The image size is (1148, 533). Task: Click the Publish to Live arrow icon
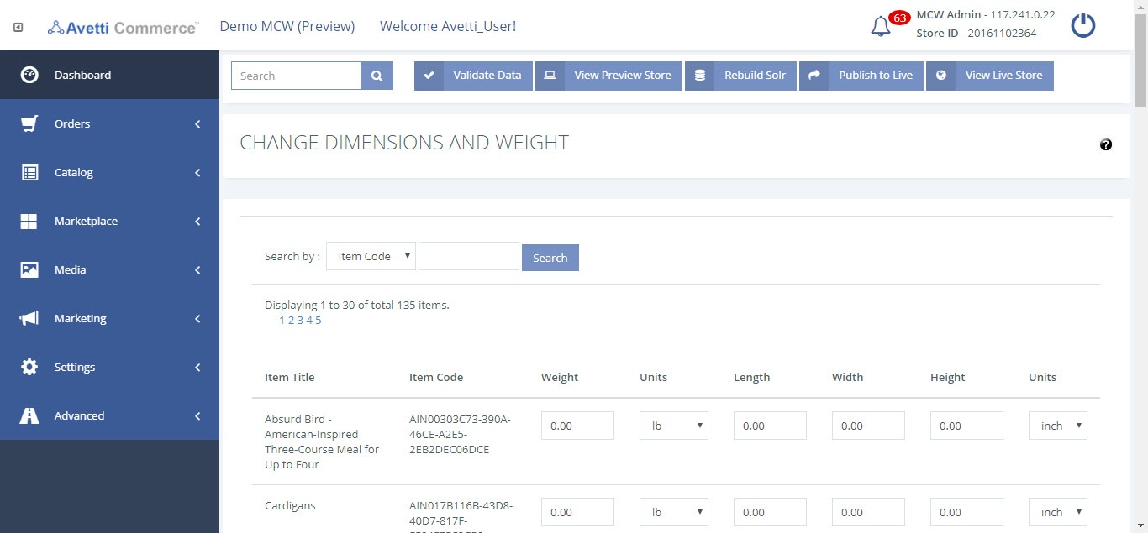814,76
